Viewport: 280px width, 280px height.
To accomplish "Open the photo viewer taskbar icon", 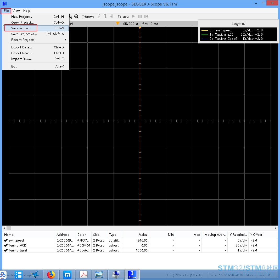I will pos(99,275).
